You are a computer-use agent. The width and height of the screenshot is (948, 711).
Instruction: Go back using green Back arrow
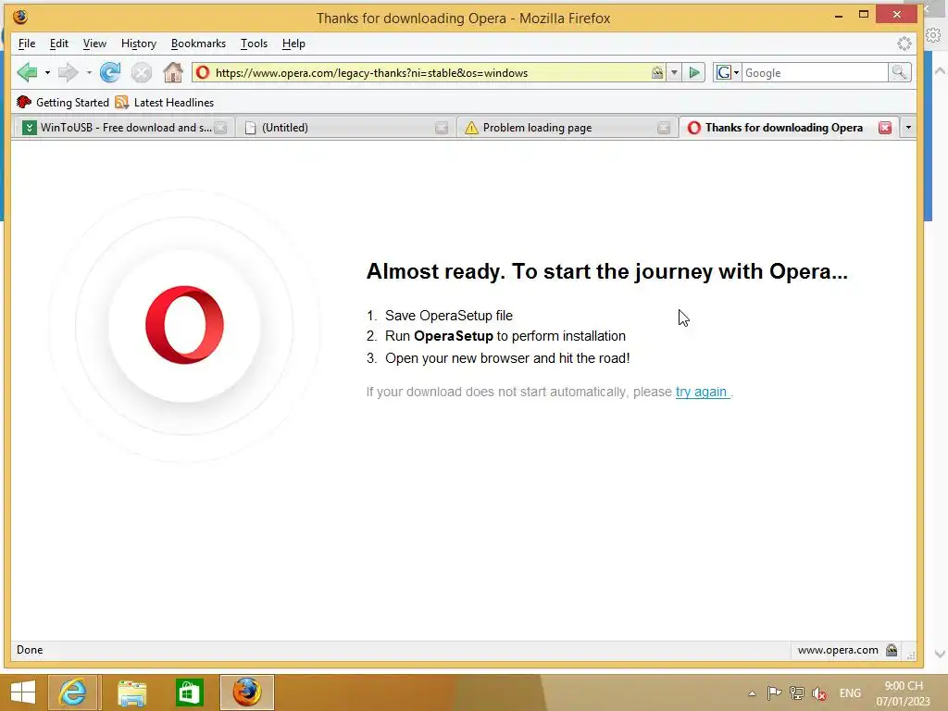point(27,72)
